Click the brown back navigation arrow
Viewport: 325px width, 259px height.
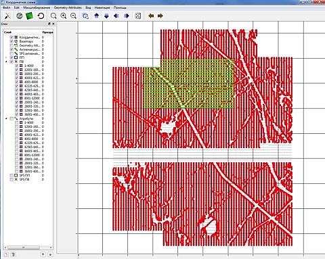(151, 16)
